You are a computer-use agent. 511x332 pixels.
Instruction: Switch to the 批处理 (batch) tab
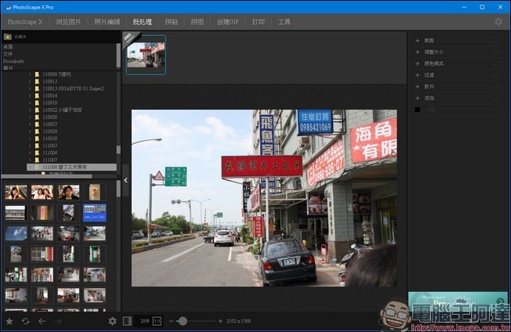point(143,22)
